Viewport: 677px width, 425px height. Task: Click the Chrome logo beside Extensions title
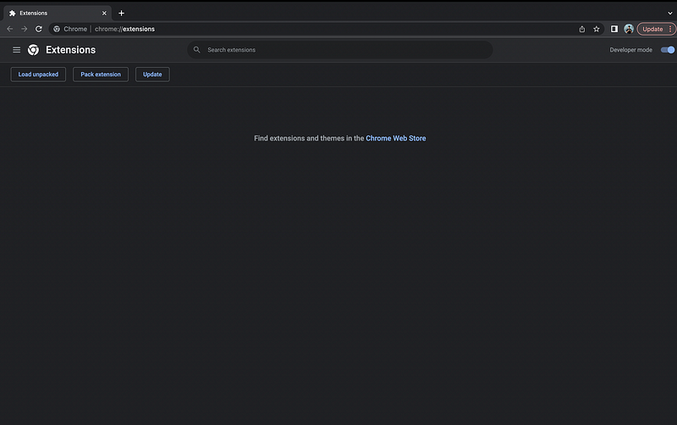click(33, 50)
